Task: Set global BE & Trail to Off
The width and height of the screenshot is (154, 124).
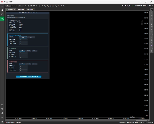Action: coord(23,37)
